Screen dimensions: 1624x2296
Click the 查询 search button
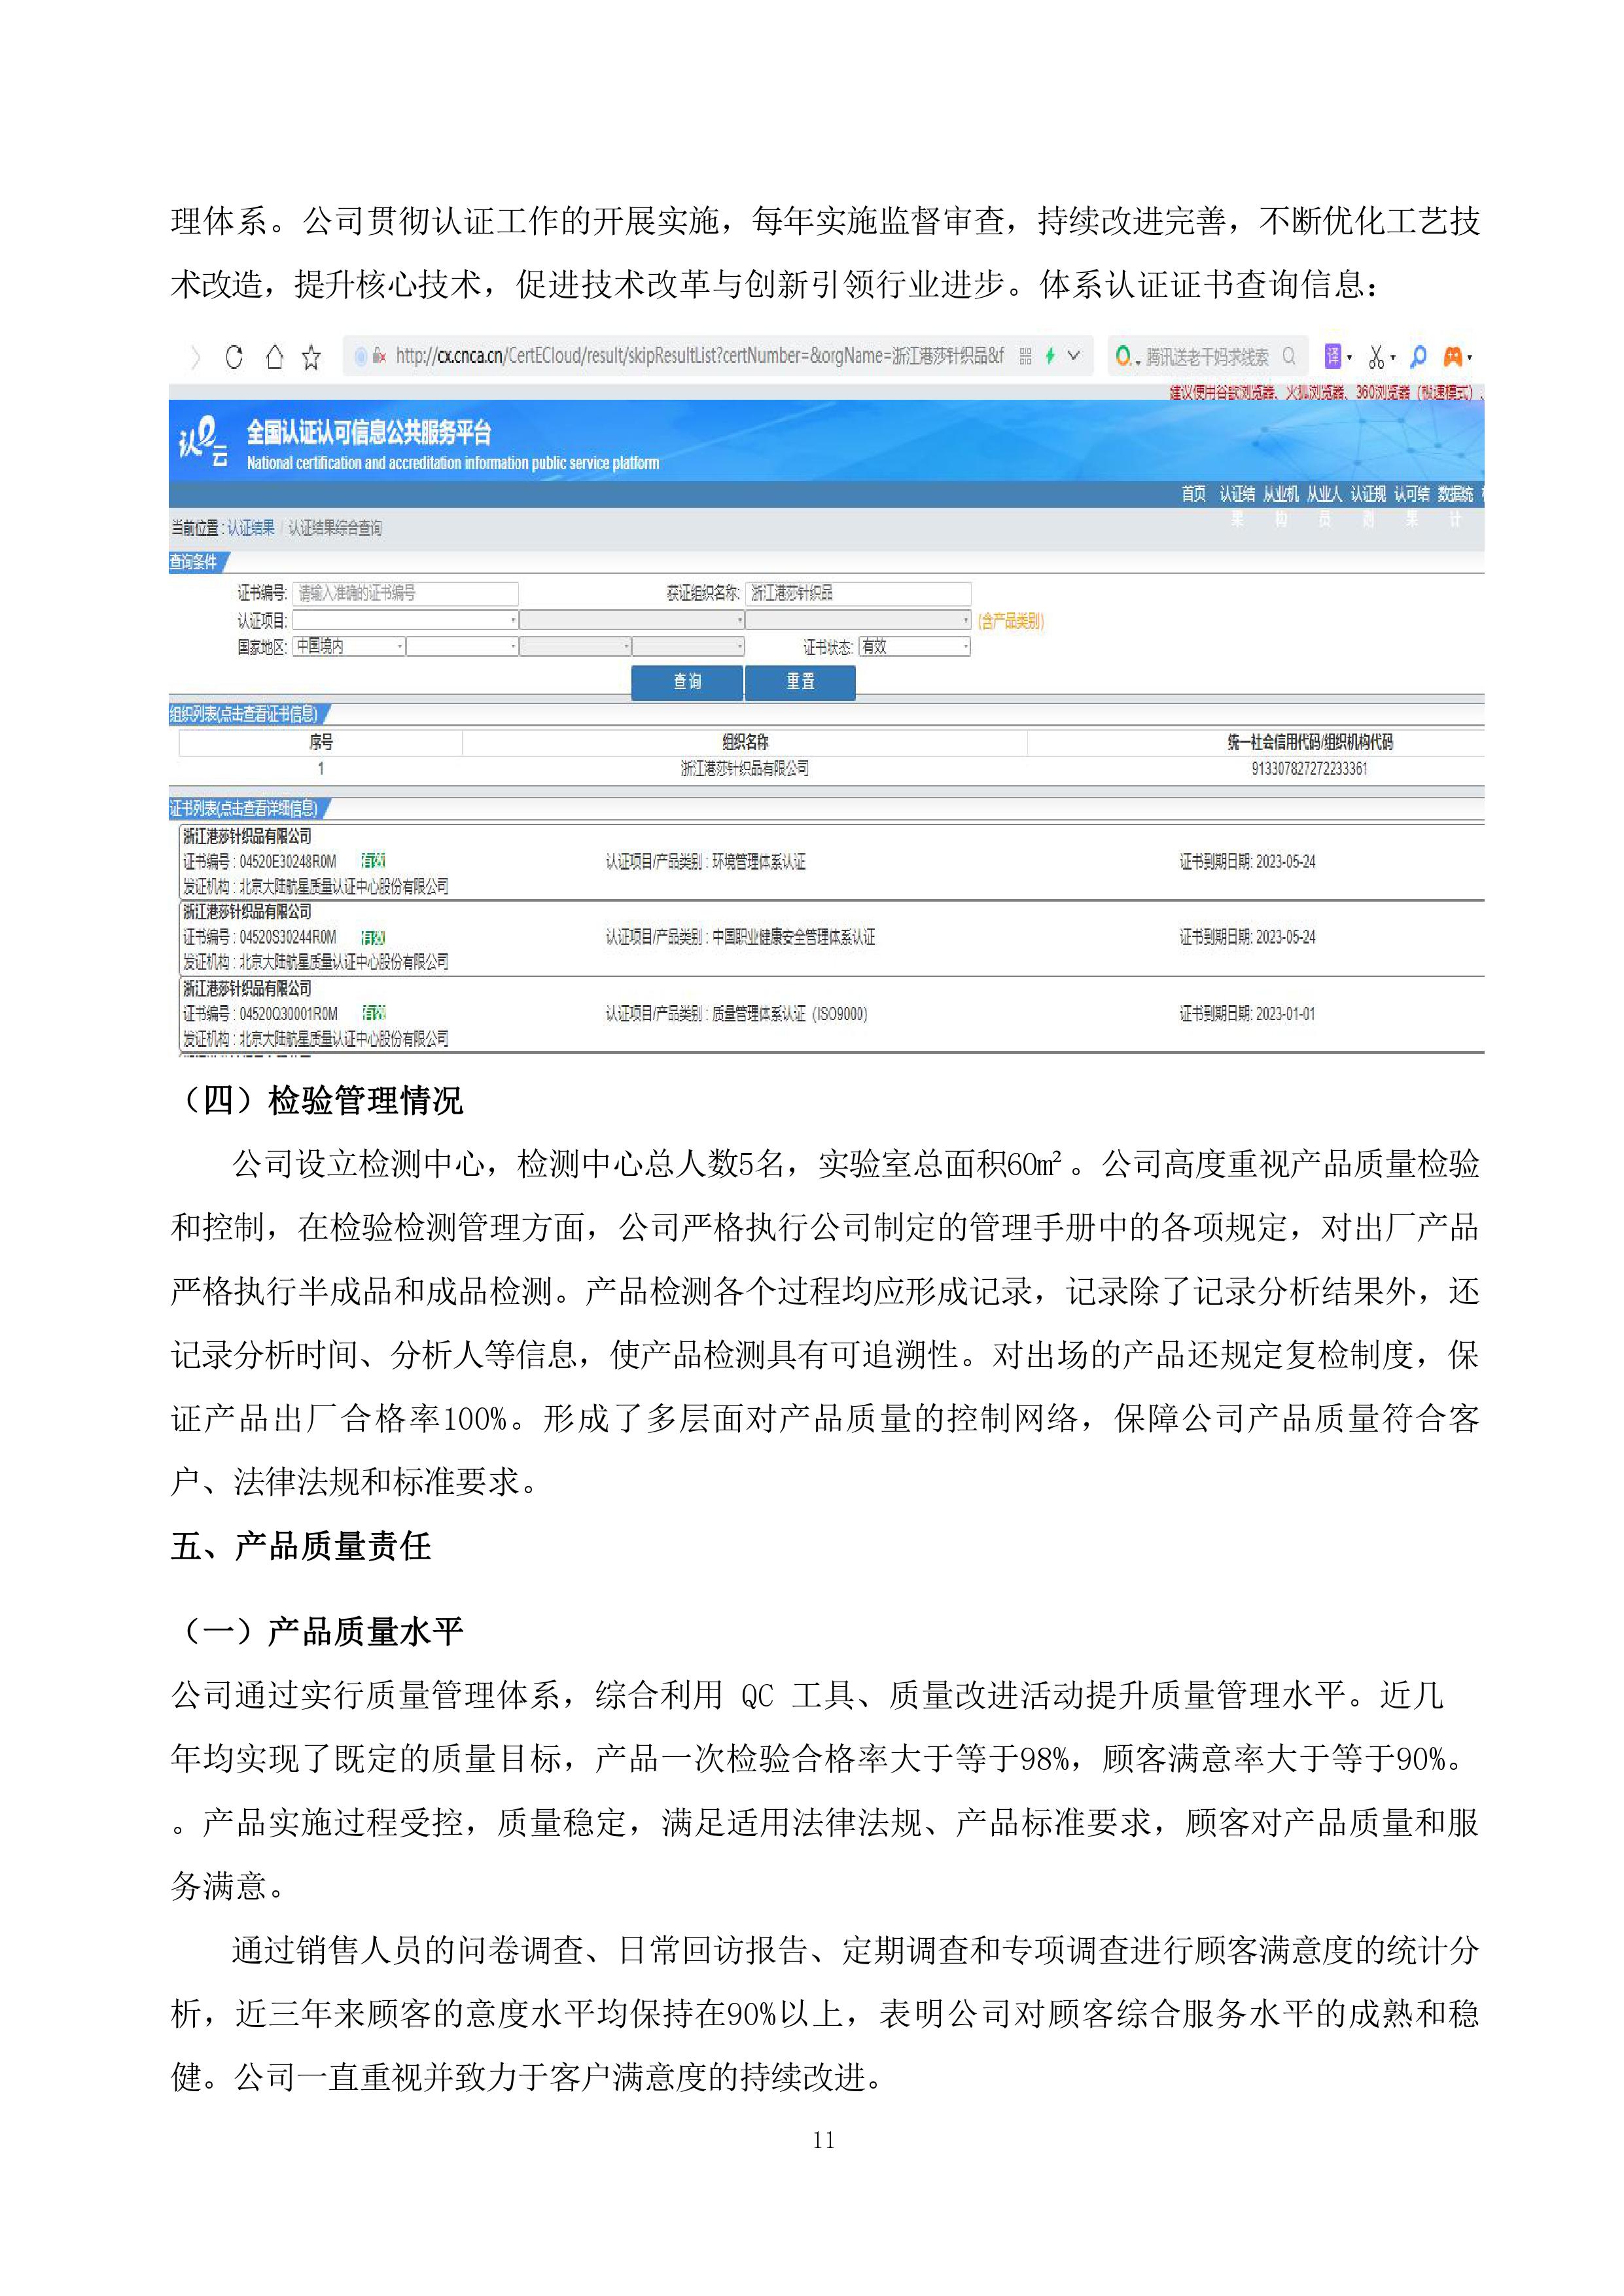coord(687,682)
